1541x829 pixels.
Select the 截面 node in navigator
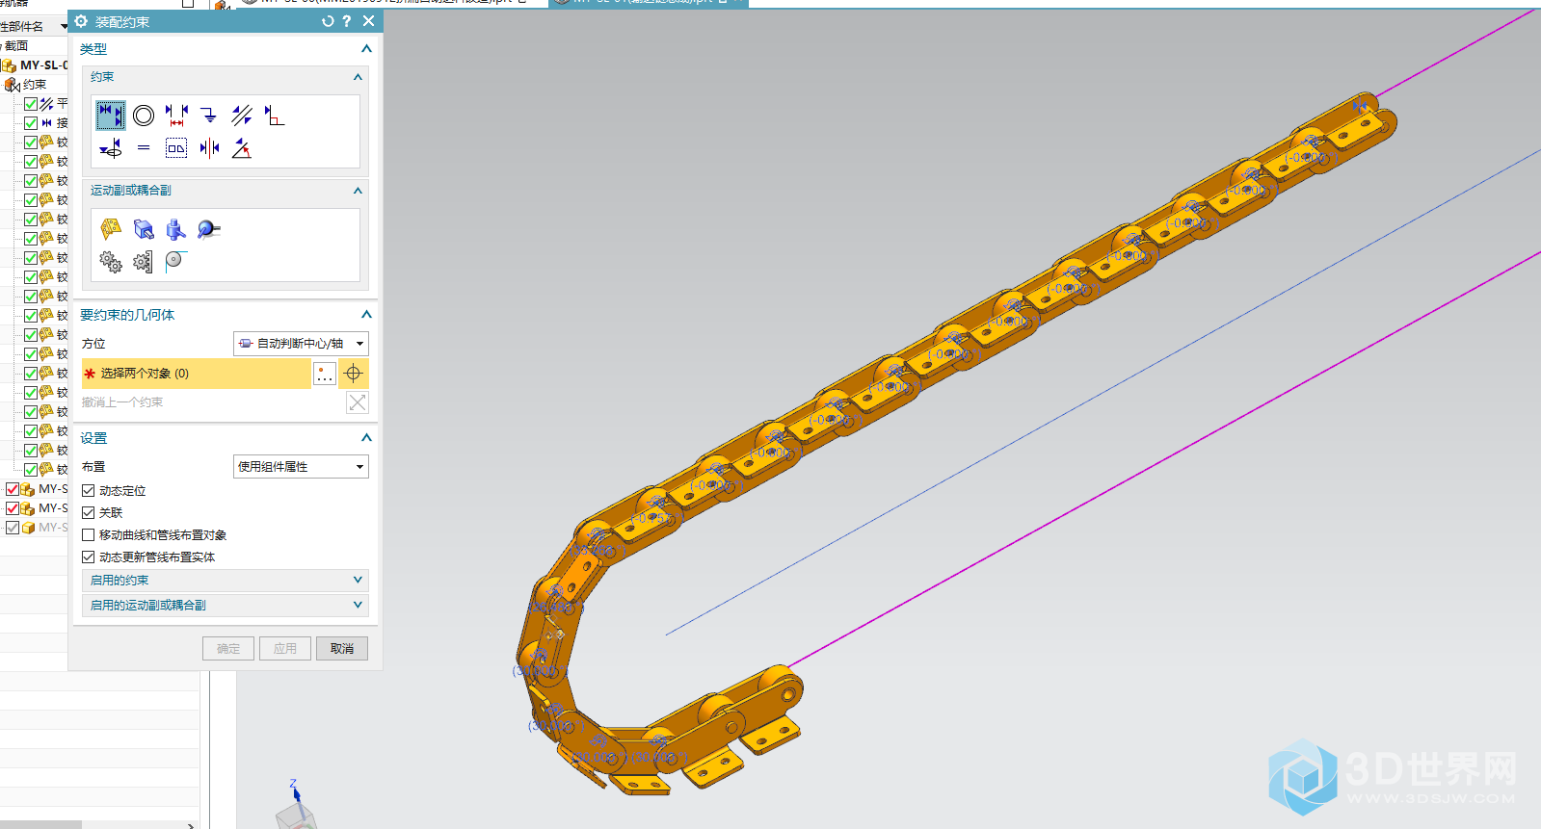(x=15, y=46)
